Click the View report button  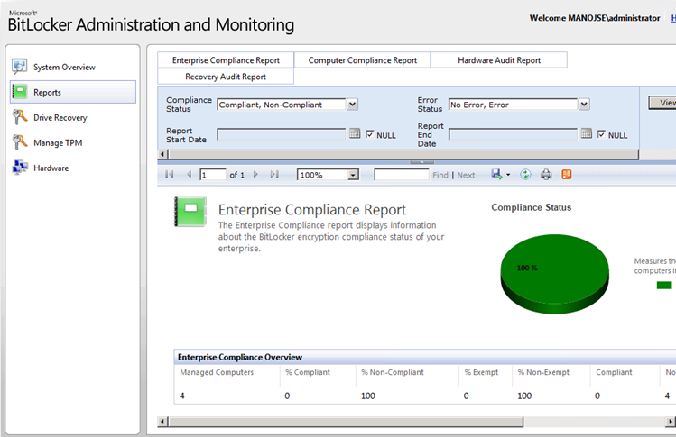662,103
